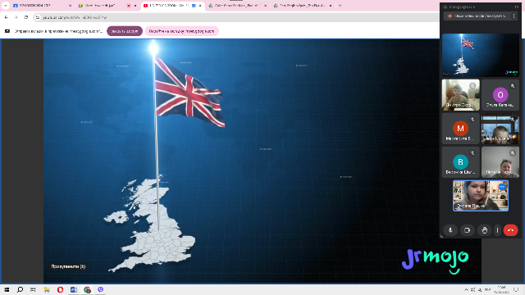525x295 pixels.
Task: Toggle the camera in the Meet panel
Action: [x=468, y=230]
